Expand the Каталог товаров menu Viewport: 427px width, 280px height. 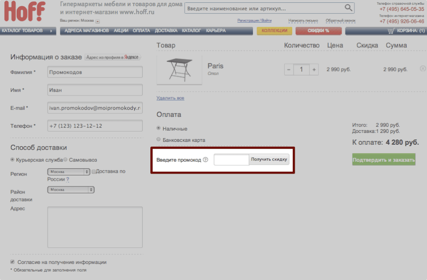click(28, 31)
